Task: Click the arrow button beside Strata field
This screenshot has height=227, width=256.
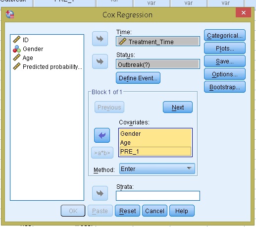Action: pyautogui.click(x=100, y=193)
